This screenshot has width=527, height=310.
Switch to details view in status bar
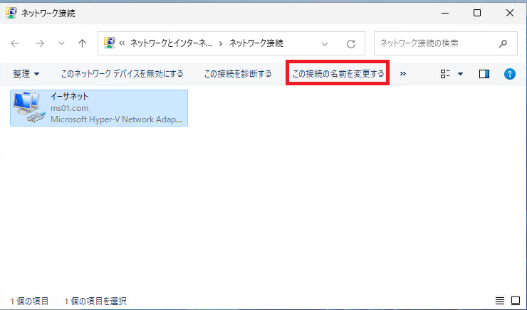tap(500, 301)
